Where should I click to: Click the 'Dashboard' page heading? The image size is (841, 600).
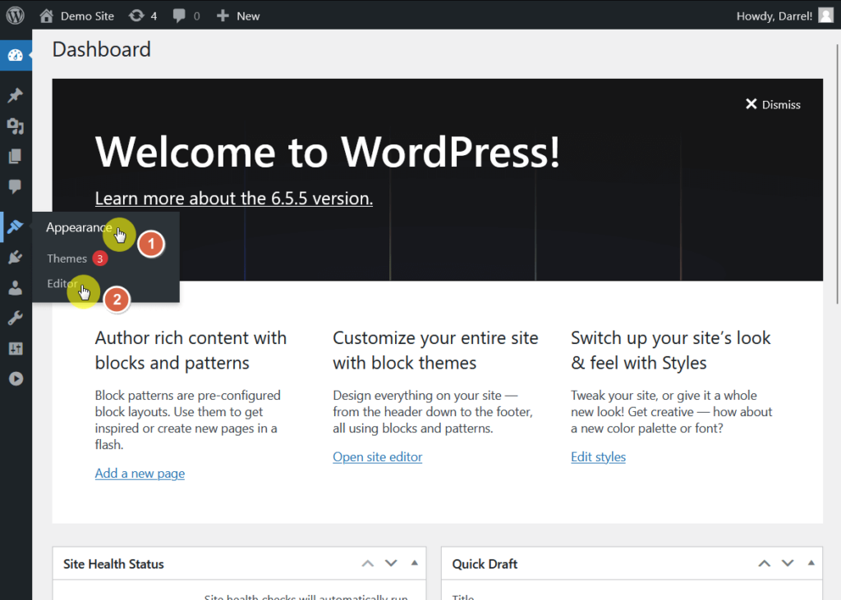[x=101, y=49]
